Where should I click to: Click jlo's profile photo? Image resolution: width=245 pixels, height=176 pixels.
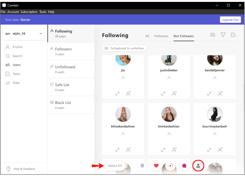click(x=123, y=60)
